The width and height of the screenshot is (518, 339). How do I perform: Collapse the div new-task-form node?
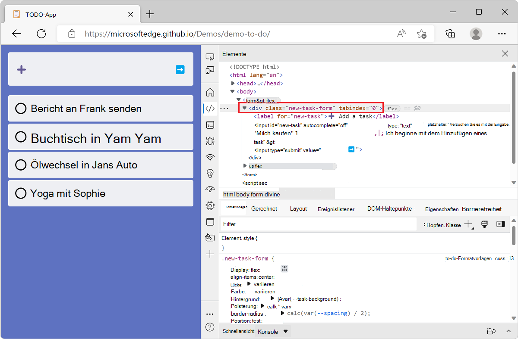pyautogui.click(x=244, y=108)
